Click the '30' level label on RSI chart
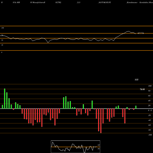The height and width of the screenshot is (153, 153). pos(2,45)
